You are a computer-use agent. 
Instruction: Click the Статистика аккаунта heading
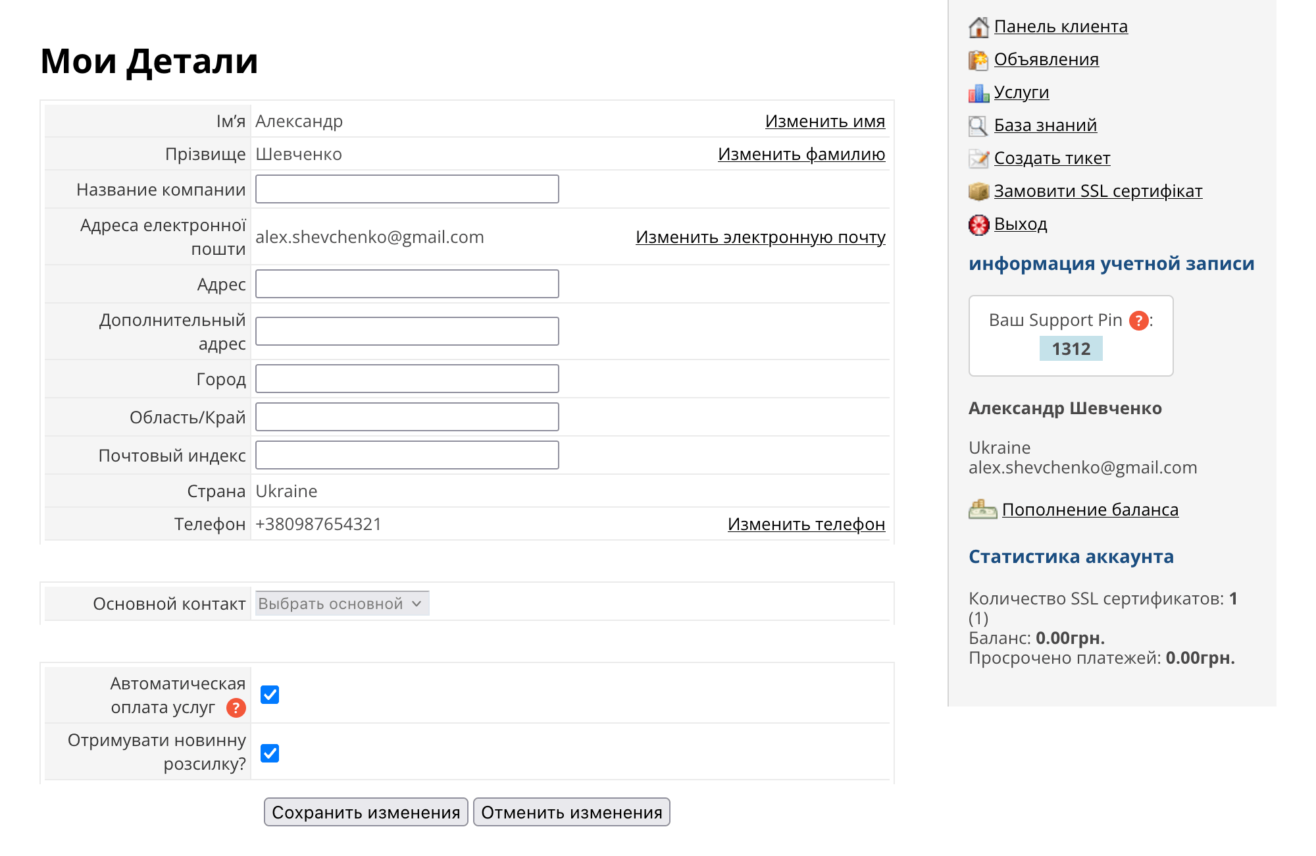coord(1071,556)
